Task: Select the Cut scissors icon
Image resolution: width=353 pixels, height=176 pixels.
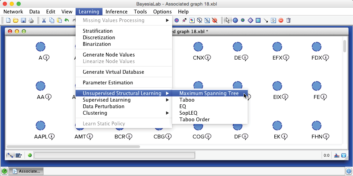Action: click(44, 20)
